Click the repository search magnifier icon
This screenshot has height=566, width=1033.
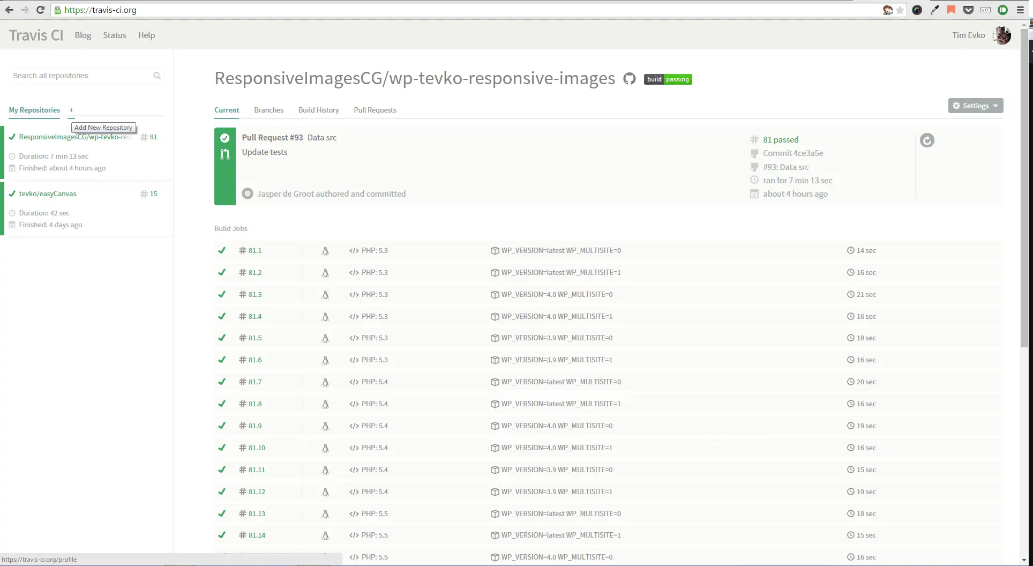tap(156, 76)
